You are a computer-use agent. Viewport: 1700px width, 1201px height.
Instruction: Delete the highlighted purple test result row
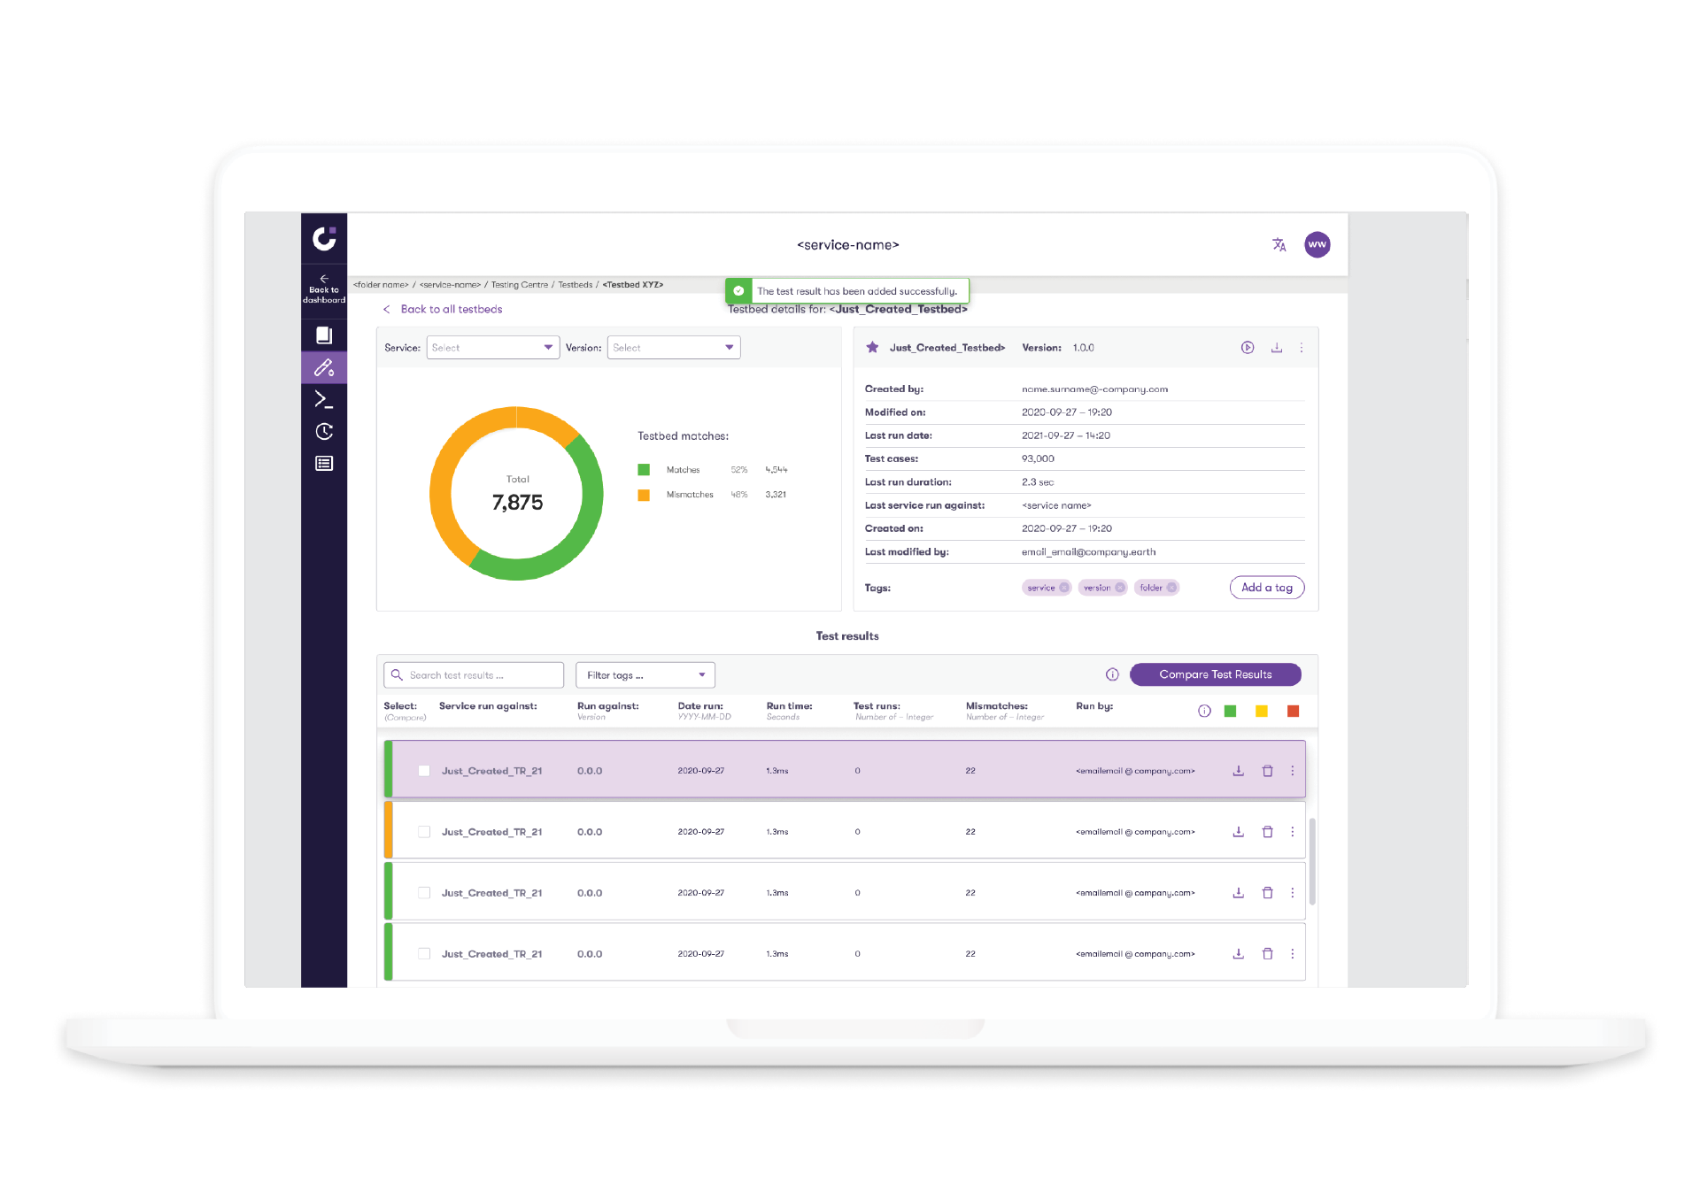click(x=1268, y=771)
